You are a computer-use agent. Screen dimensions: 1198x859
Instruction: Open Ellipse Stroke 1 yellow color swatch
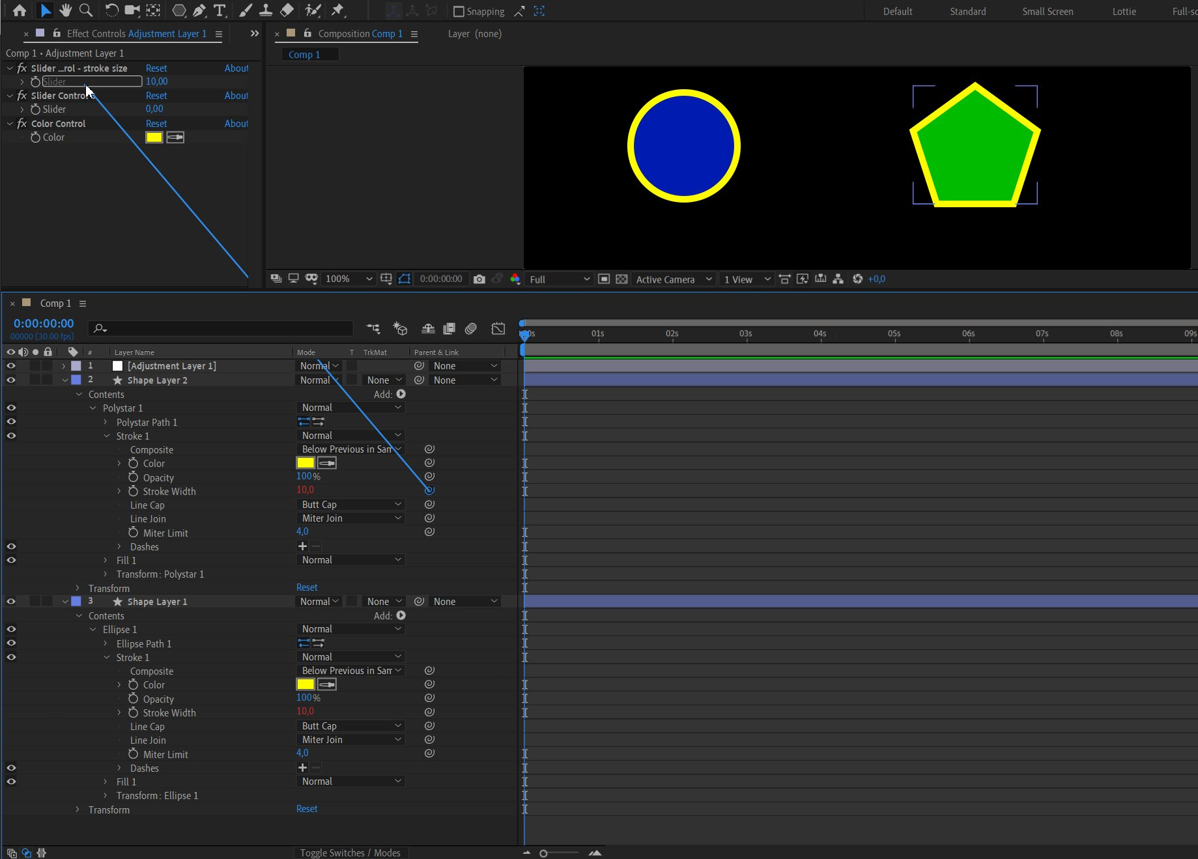[306, 684]
